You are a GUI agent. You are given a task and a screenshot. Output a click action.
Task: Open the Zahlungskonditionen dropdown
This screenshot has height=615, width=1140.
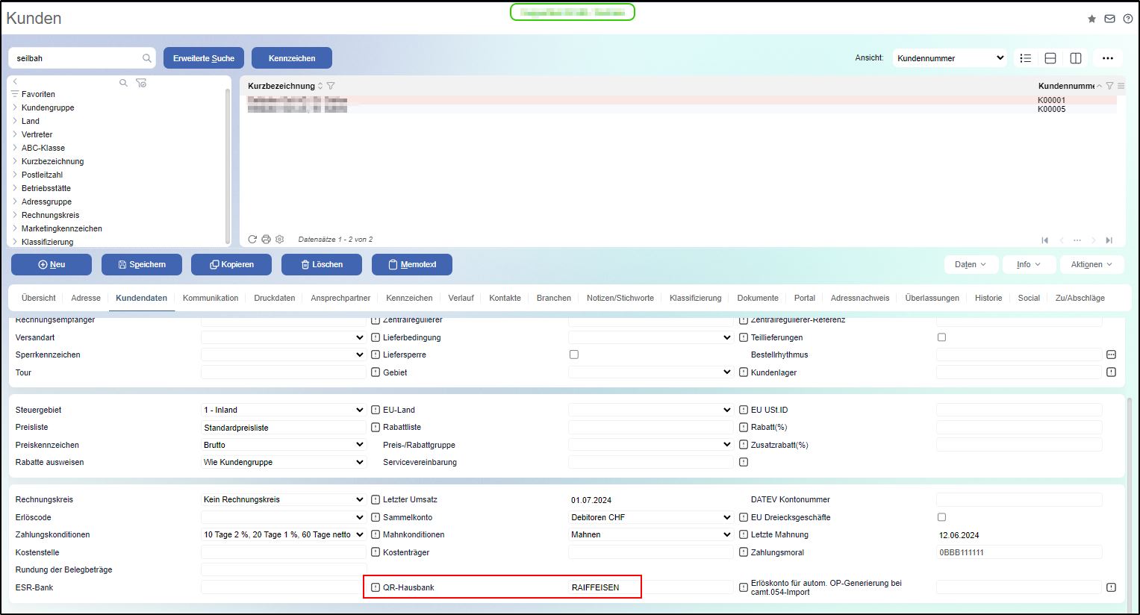[283, 535]
